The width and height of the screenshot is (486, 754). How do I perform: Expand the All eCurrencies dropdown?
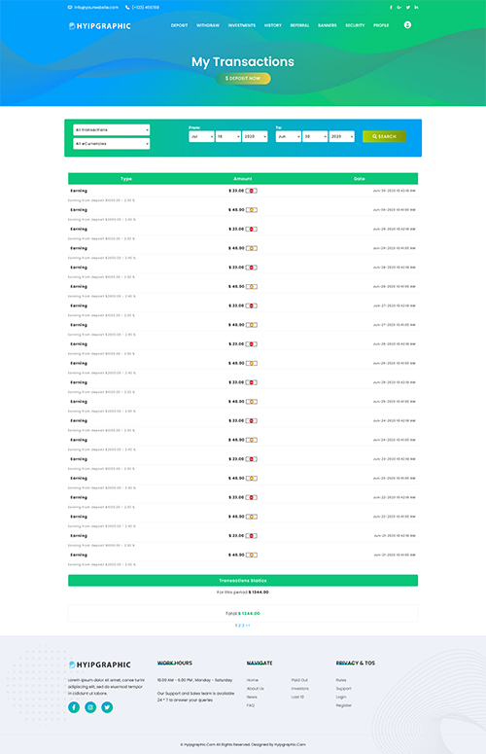click(x=112, y=144)
